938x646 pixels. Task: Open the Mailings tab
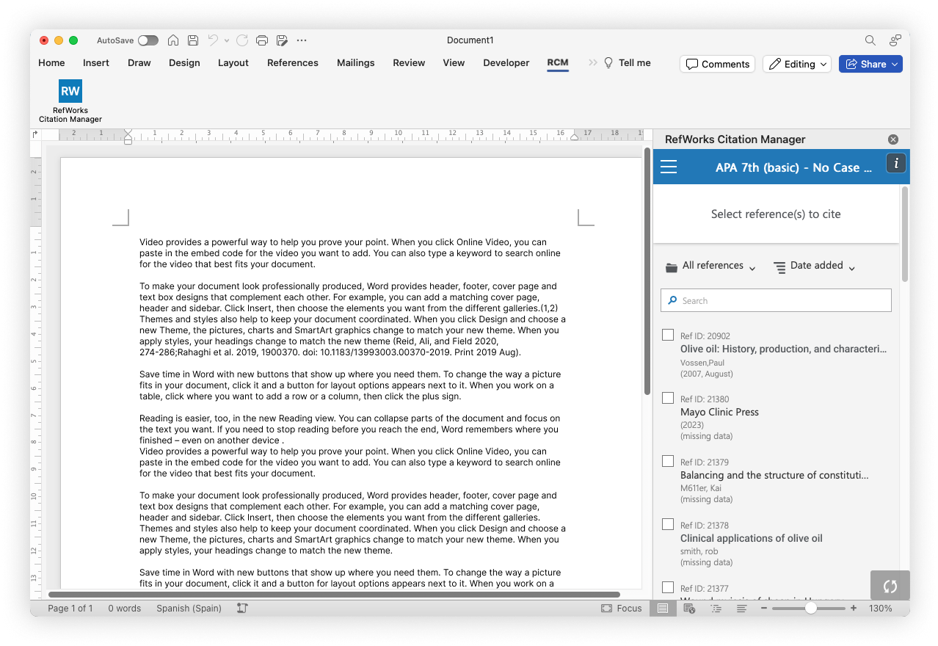(x=356, y=62)
